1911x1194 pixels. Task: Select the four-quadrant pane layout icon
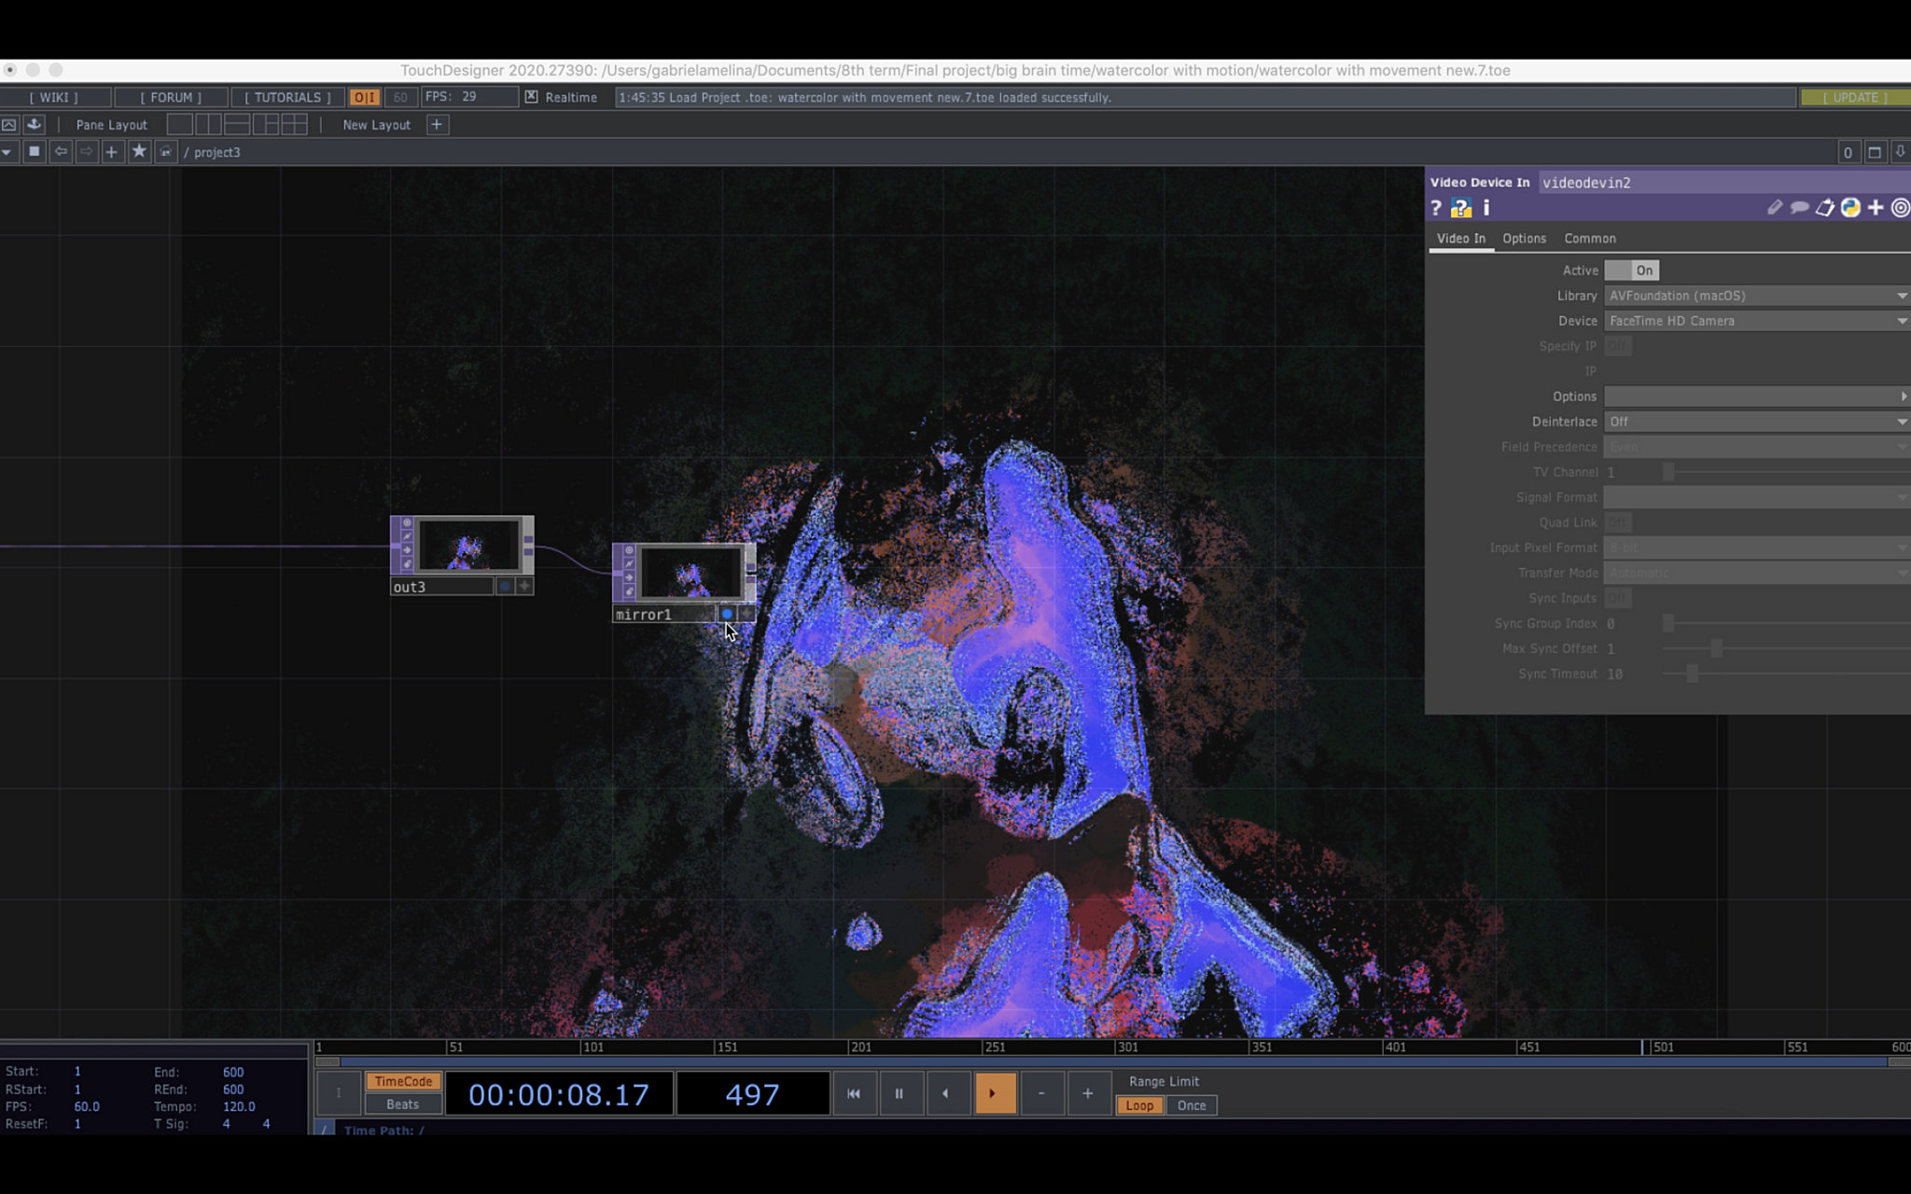pyautogui.click(x=294, y=124)
